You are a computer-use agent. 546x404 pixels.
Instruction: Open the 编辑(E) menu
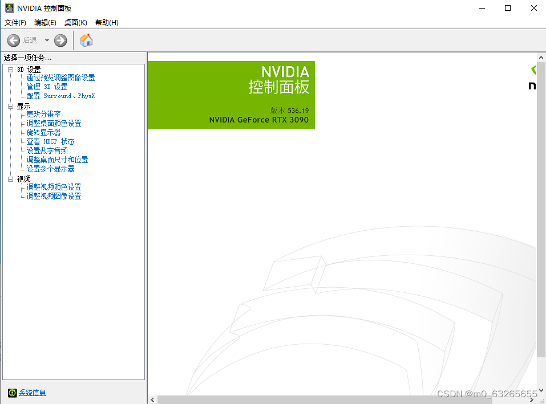(45, 23)
